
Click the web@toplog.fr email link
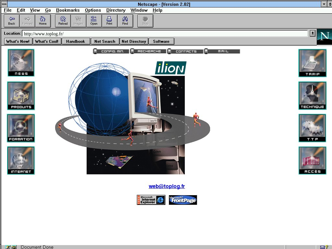[167, 186]
